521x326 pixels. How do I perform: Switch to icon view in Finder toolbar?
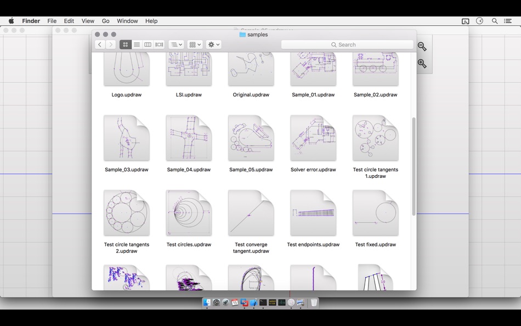point(125,44)
